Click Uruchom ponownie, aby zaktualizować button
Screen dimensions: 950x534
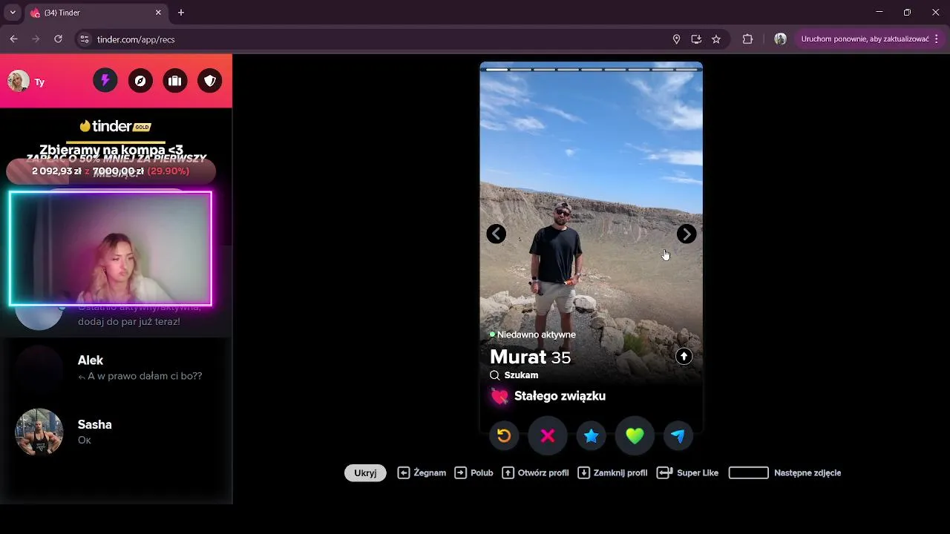865,39
